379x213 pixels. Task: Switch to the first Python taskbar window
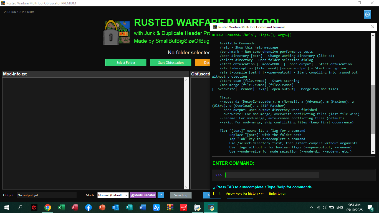tap(197, 207)
